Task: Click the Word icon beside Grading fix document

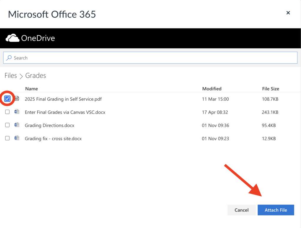Action: click(x=16, y=138)
